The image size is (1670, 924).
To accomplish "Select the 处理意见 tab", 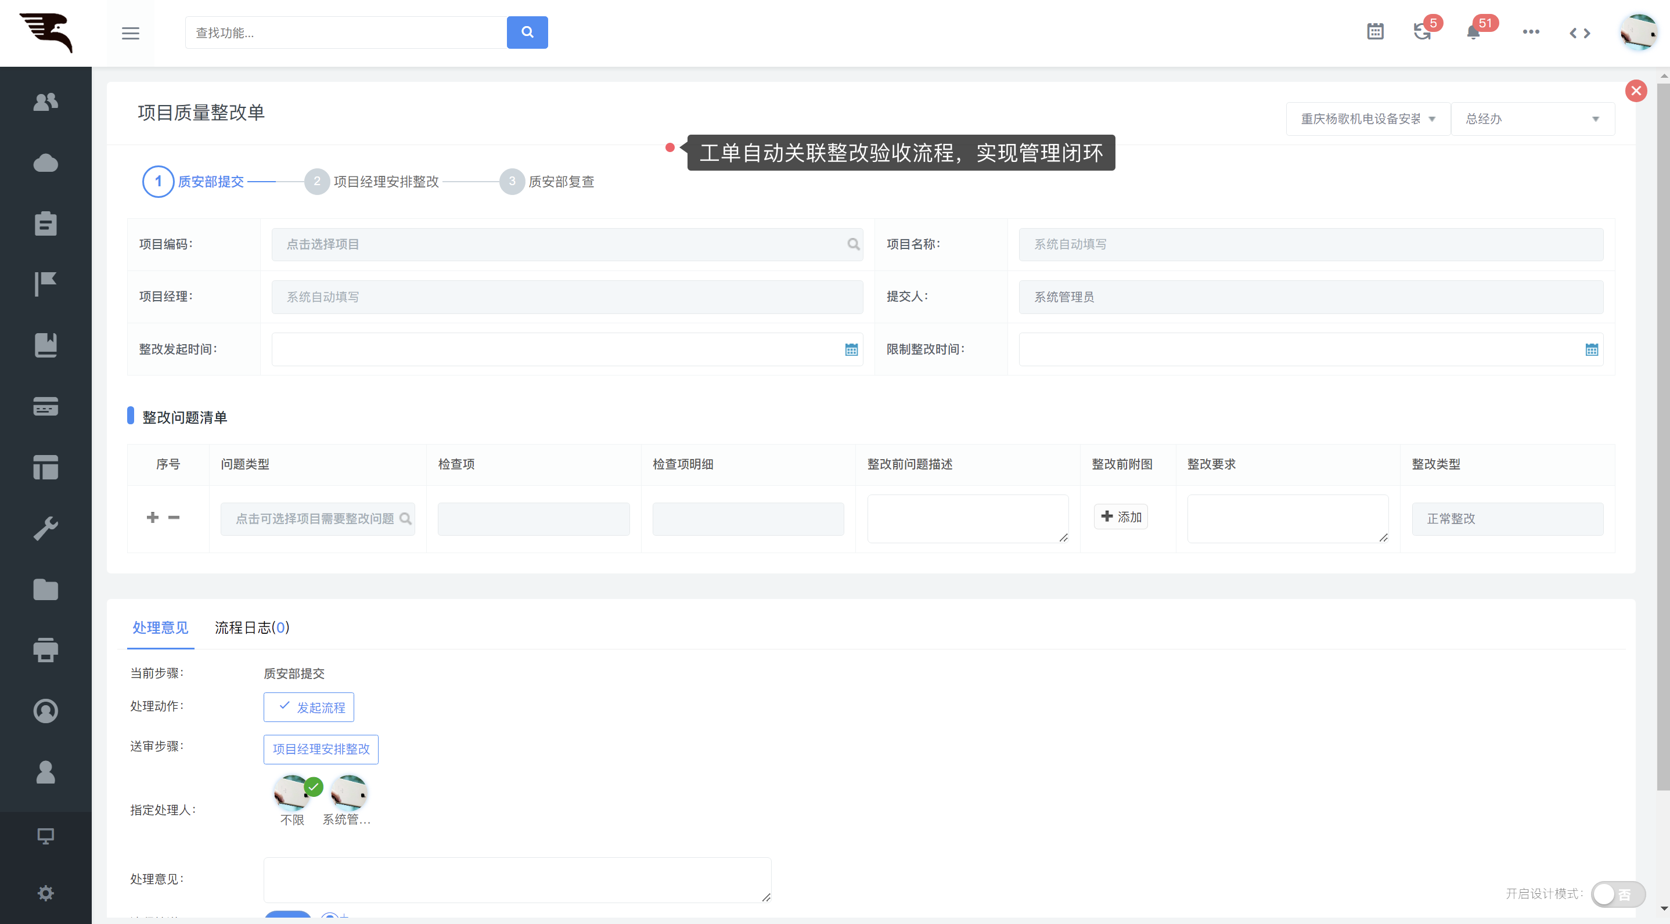I will (160, 627).
